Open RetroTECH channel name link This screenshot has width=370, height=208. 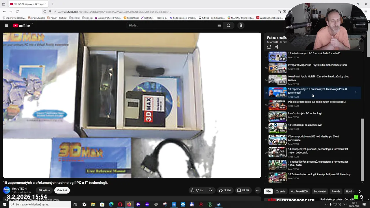pyautogui.click(x=19, y=189)
